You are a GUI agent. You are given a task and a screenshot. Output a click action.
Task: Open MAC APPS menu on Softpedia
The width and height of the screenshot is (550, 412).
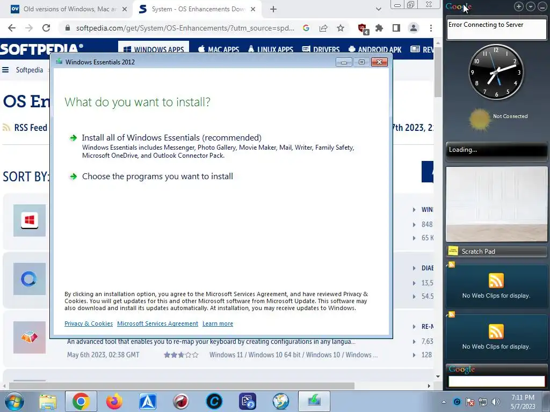[x=219, y=49]
